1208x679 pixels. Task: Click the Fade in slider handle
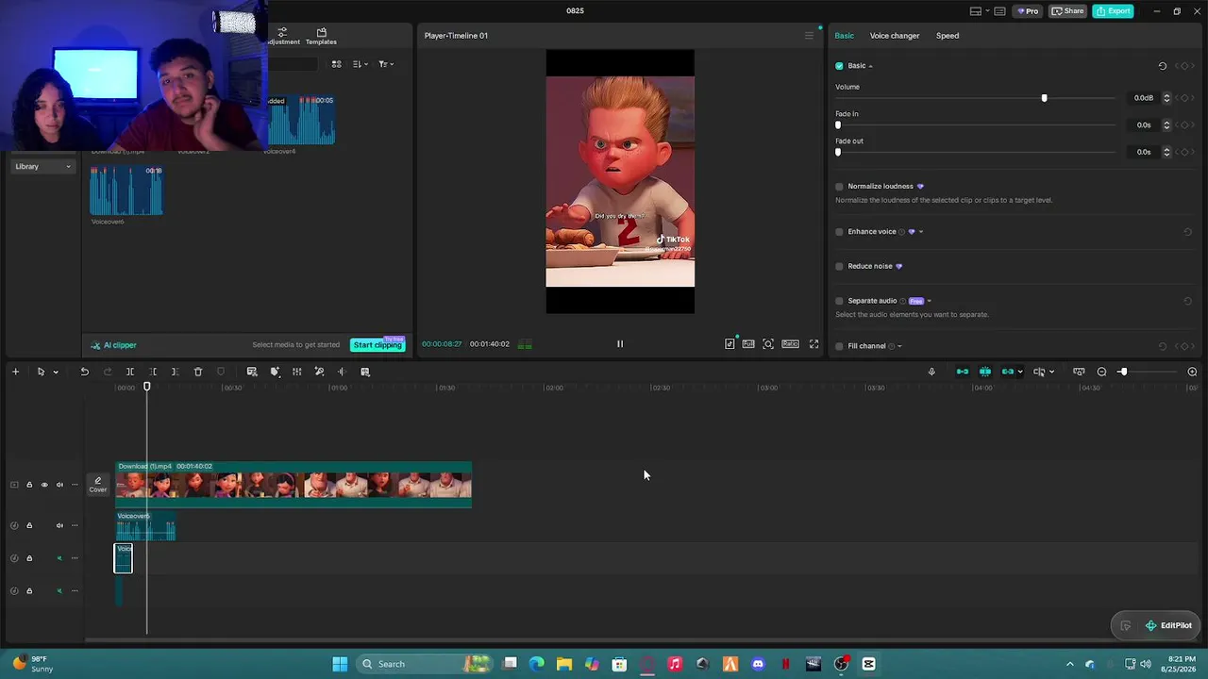point(838,124)
